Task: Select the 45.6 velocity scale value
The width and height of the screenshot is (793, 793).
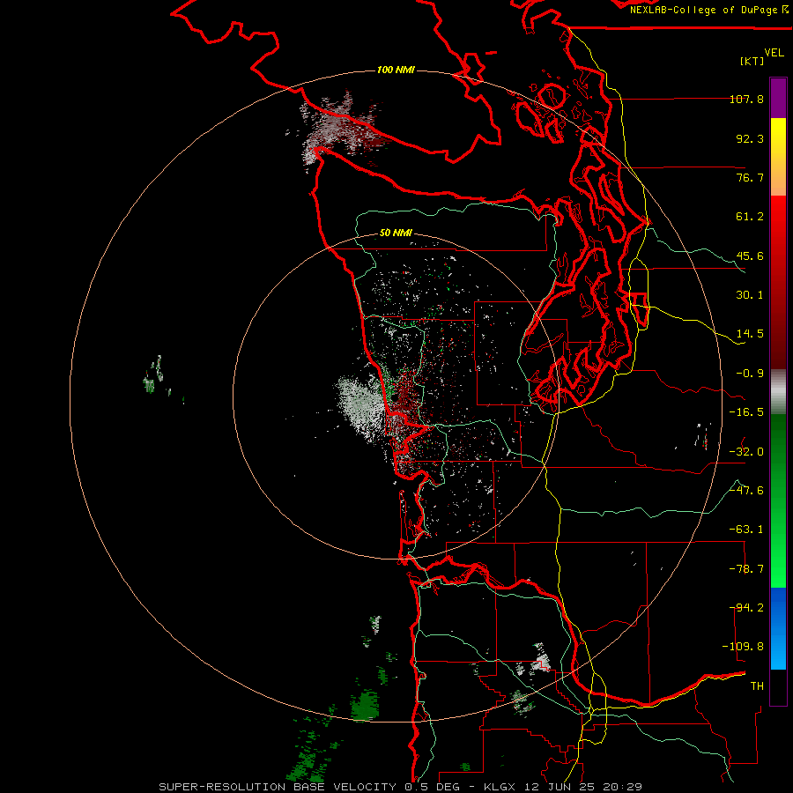Action: click(750, 256)
